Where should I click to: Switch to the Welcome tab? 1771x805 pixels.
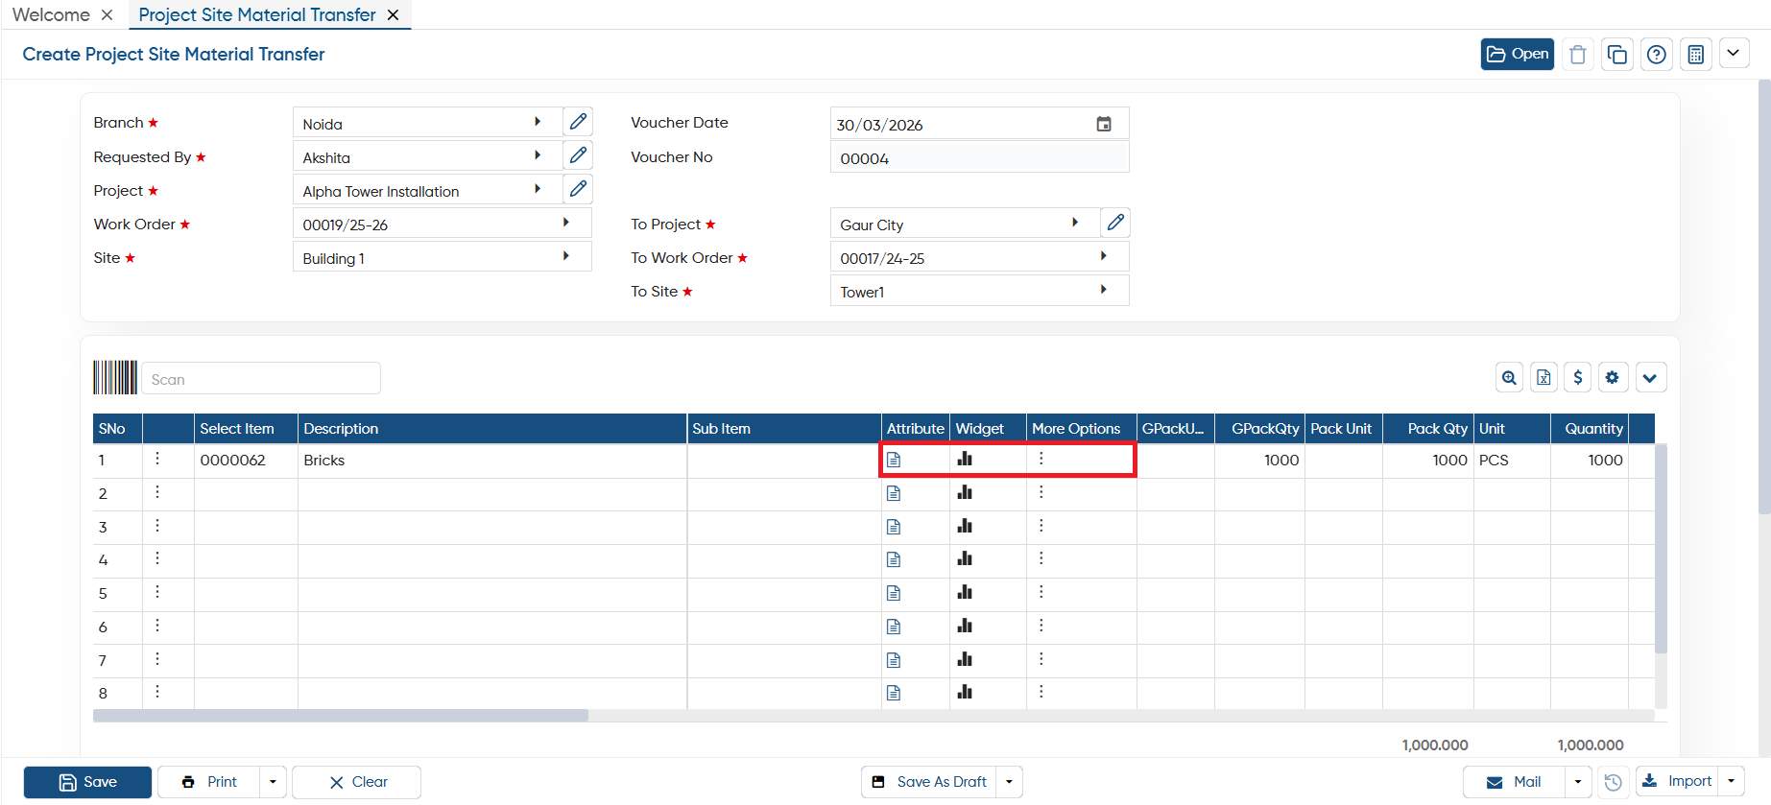point(51,14)
